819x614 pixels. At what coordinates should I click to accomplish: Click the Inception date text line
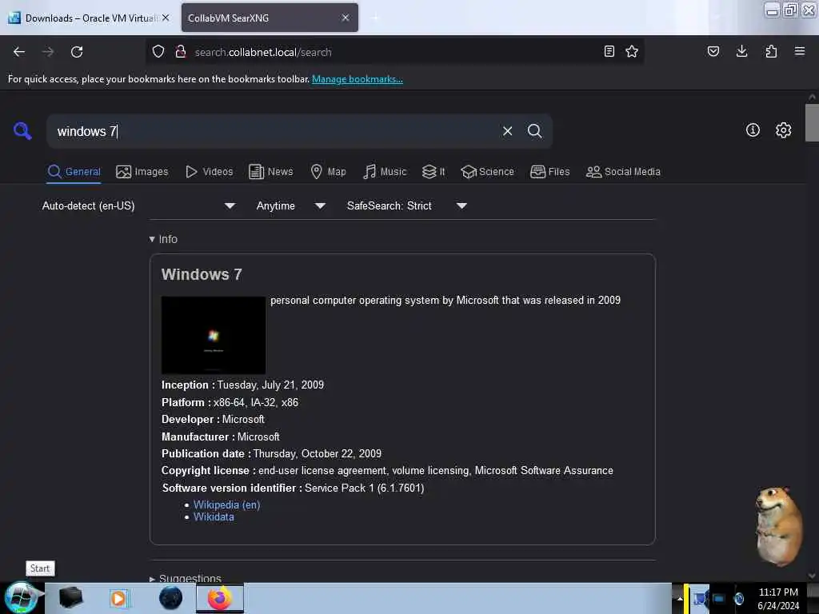242,385
